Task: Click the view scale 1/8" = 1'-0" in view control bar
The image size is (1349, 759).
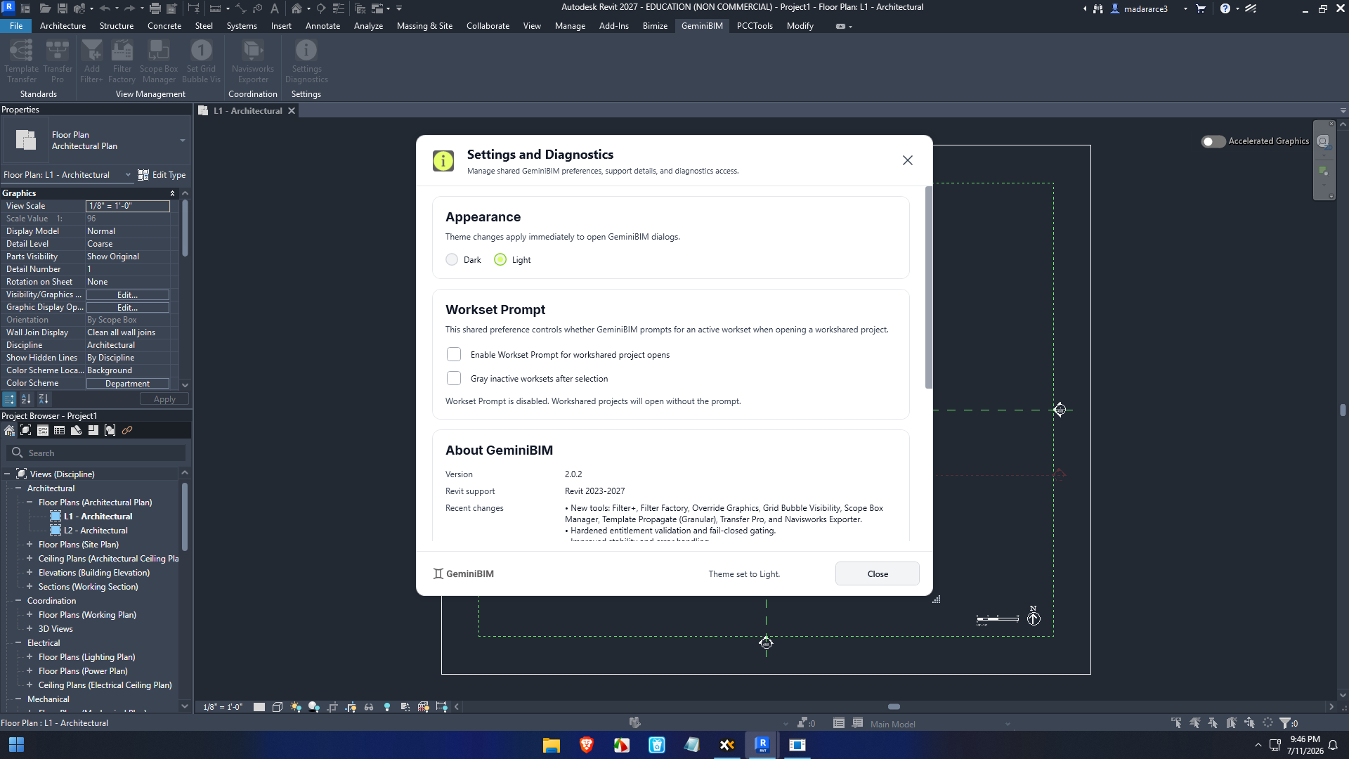Action: tap(222, 707)
